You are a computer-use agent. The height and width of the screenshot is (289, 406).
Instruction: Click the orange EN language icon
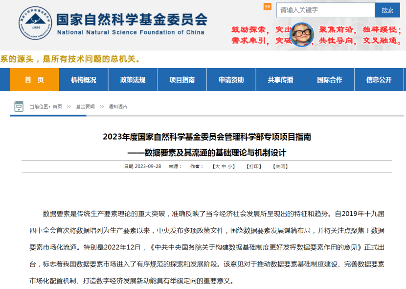pyautogui.click(x=267, y=6)
